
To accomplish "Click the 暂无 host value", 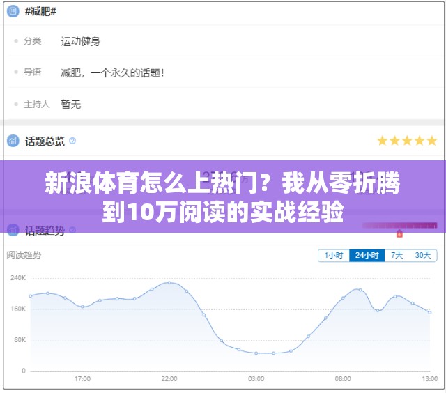I will pos(71,105).
